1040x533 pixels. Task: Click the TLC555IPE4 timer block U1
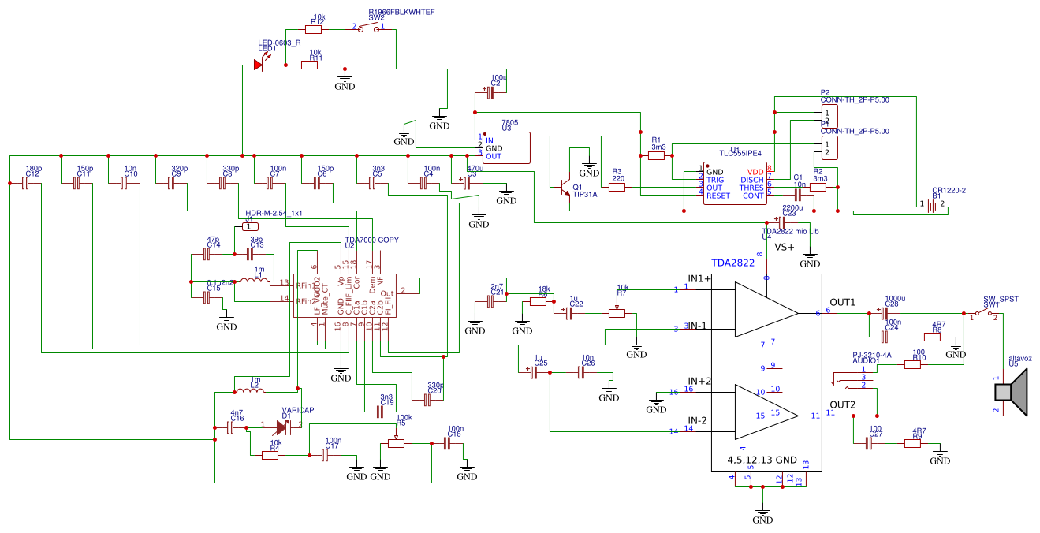click(x=733, y=183)
